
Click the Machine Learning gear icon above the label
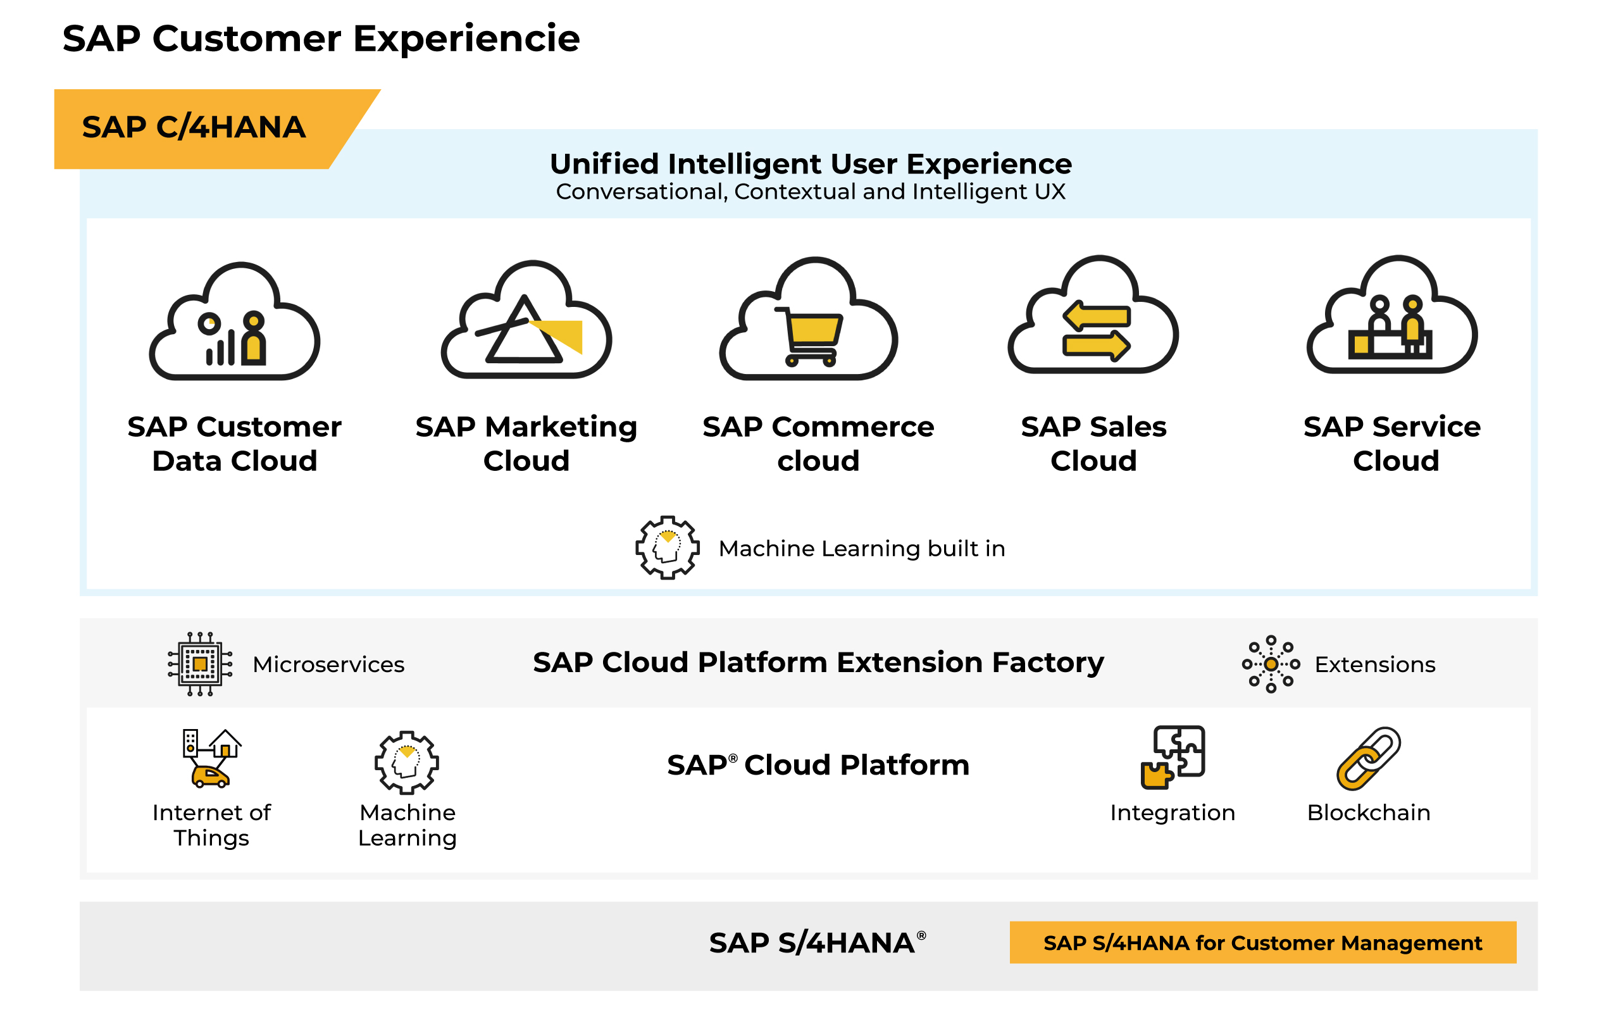click(x=406, y=762)
